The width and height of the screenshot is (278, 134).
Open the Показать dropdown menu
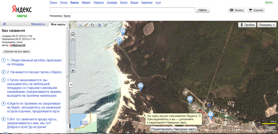[x=267, y=25]
